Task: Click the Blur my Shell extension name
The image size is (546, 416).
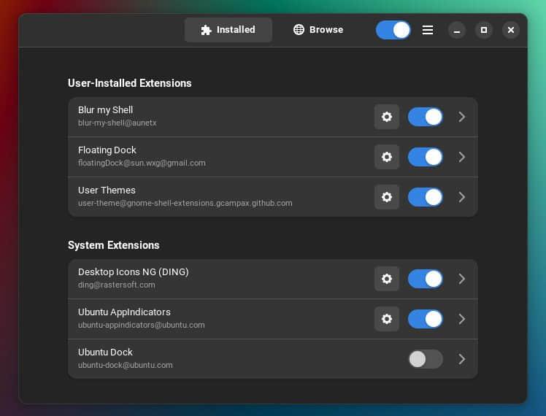Action: [x=105, y=110]
